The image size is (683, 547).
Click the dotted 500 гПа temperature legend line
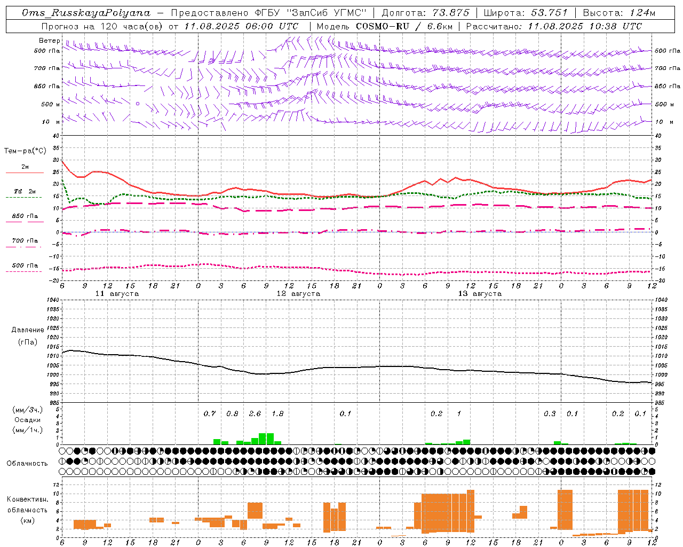[x=23, y=271]
